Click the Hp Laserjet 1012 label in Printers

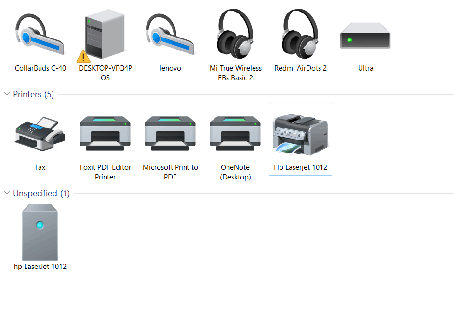point(301,167)
